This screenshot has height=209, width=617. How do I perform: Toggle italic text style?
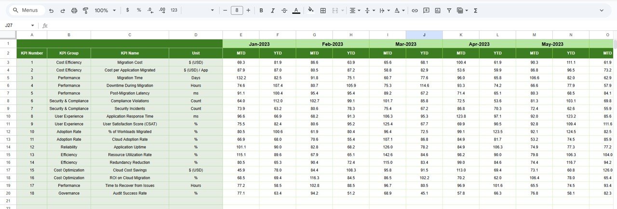[272, 10]
